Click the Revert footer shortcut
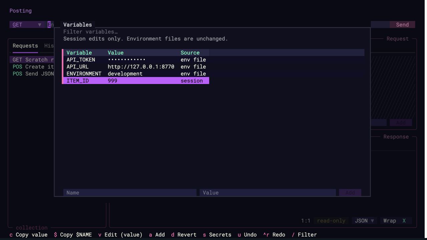This screenshot has width=427, height=240. pos(184,235)
